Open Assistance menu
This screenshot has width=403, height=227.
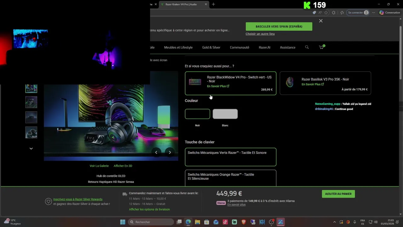tap(287, 47)
